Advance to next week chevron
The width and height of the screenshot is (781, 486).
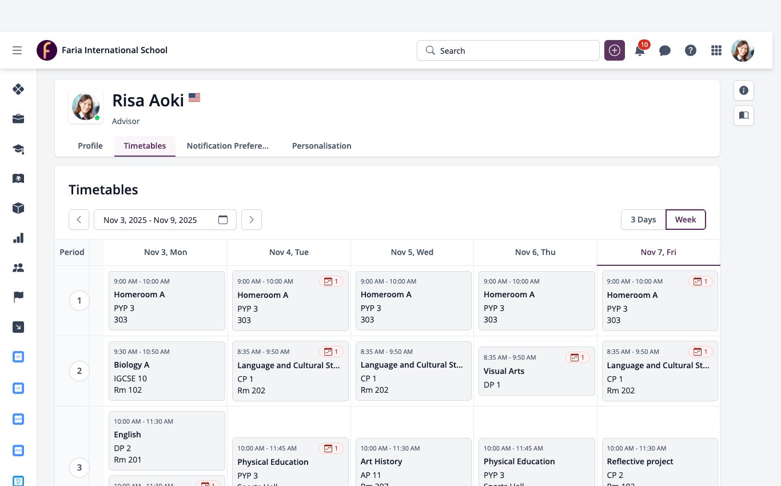252,220
